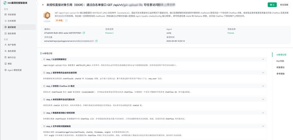Select 任务管理 in the sidebar menu

(19, 21)
